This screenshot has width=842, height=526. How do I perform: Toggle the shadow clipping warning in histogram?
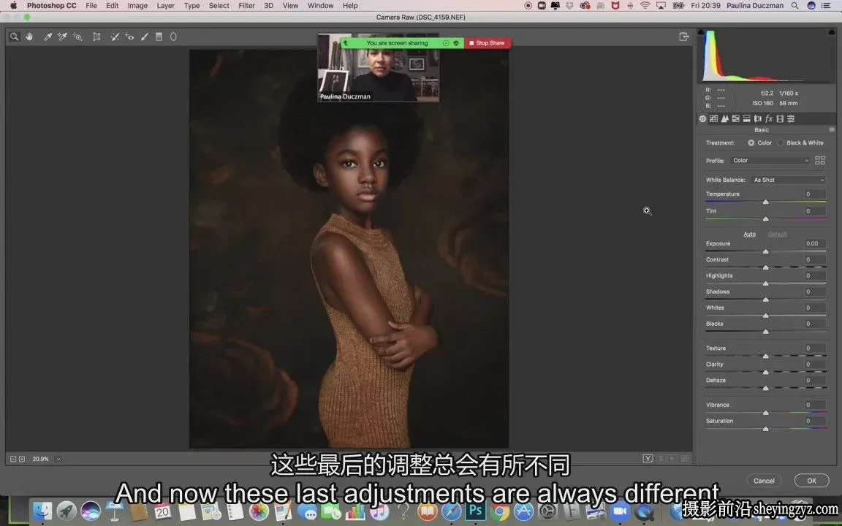tap(701, 32)
